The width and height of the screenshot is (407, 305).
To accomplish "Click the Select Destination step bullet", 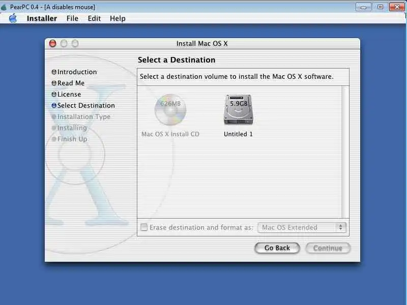I will point(54,106).
